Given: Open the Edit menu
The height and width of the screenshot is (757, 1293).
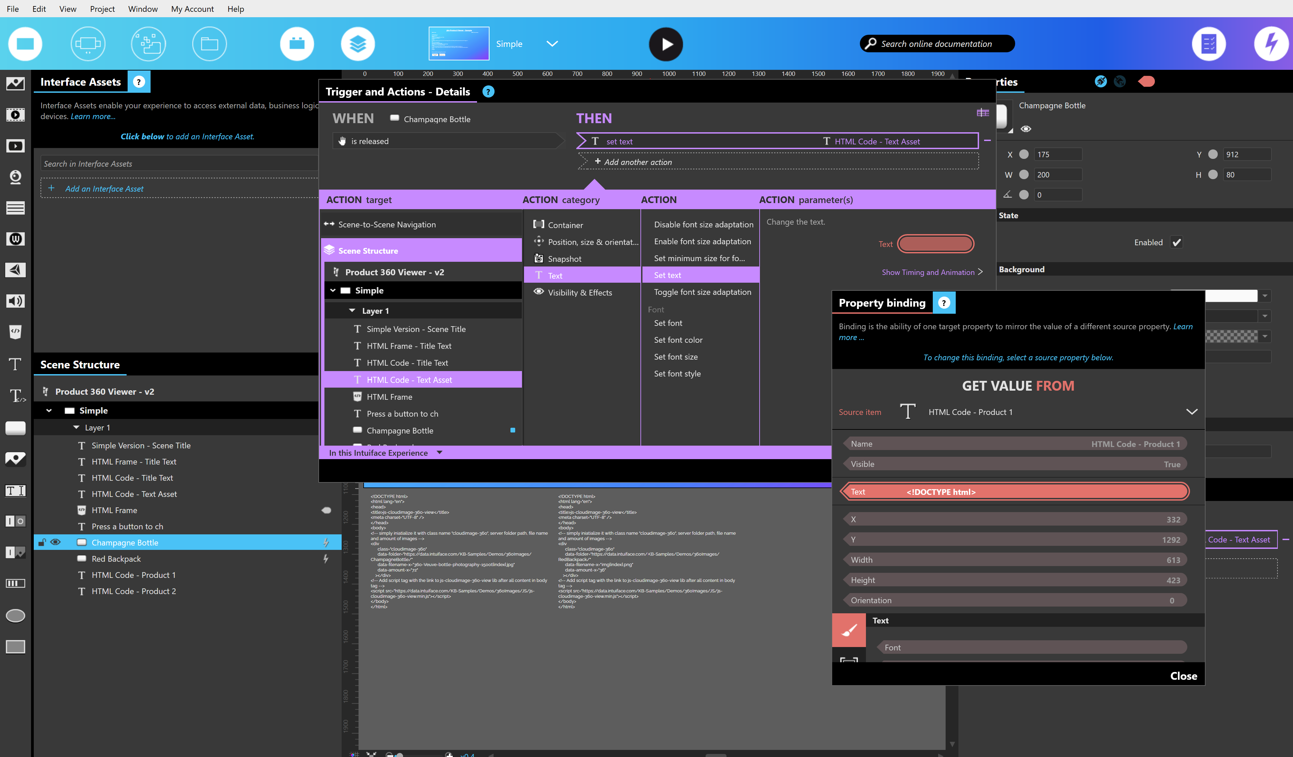Looking at the screenshot, I should click(x=39, y=9).
